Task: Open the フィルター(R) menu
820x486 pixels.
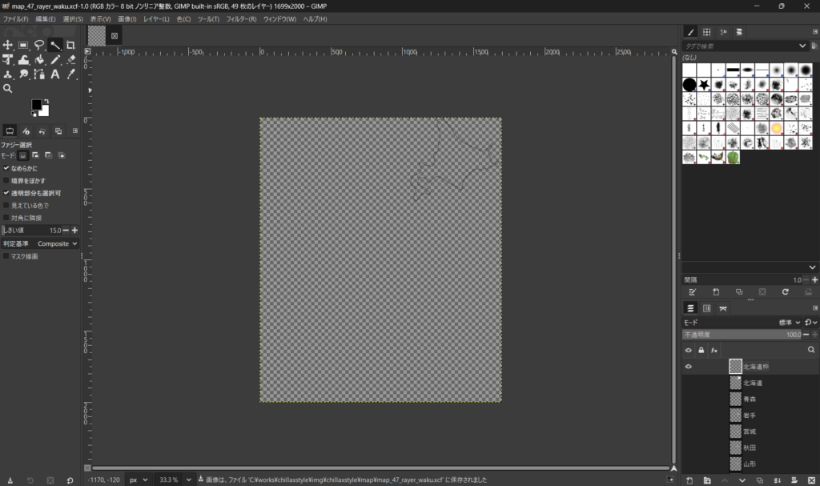Action: click(x=241, y=18)
